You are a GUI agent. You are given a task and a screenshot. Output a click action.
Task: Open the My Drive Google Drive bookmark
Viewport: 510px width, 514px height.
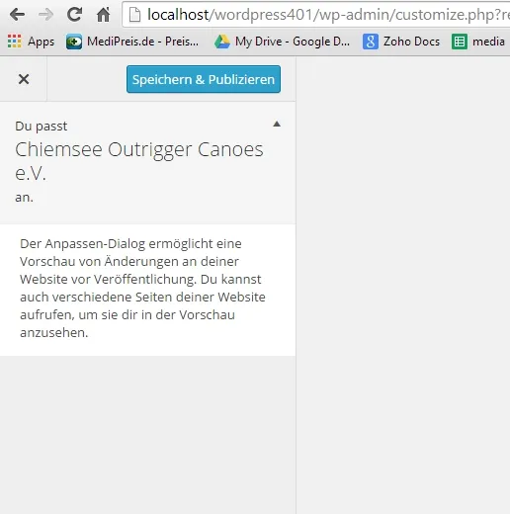point(282,42)
